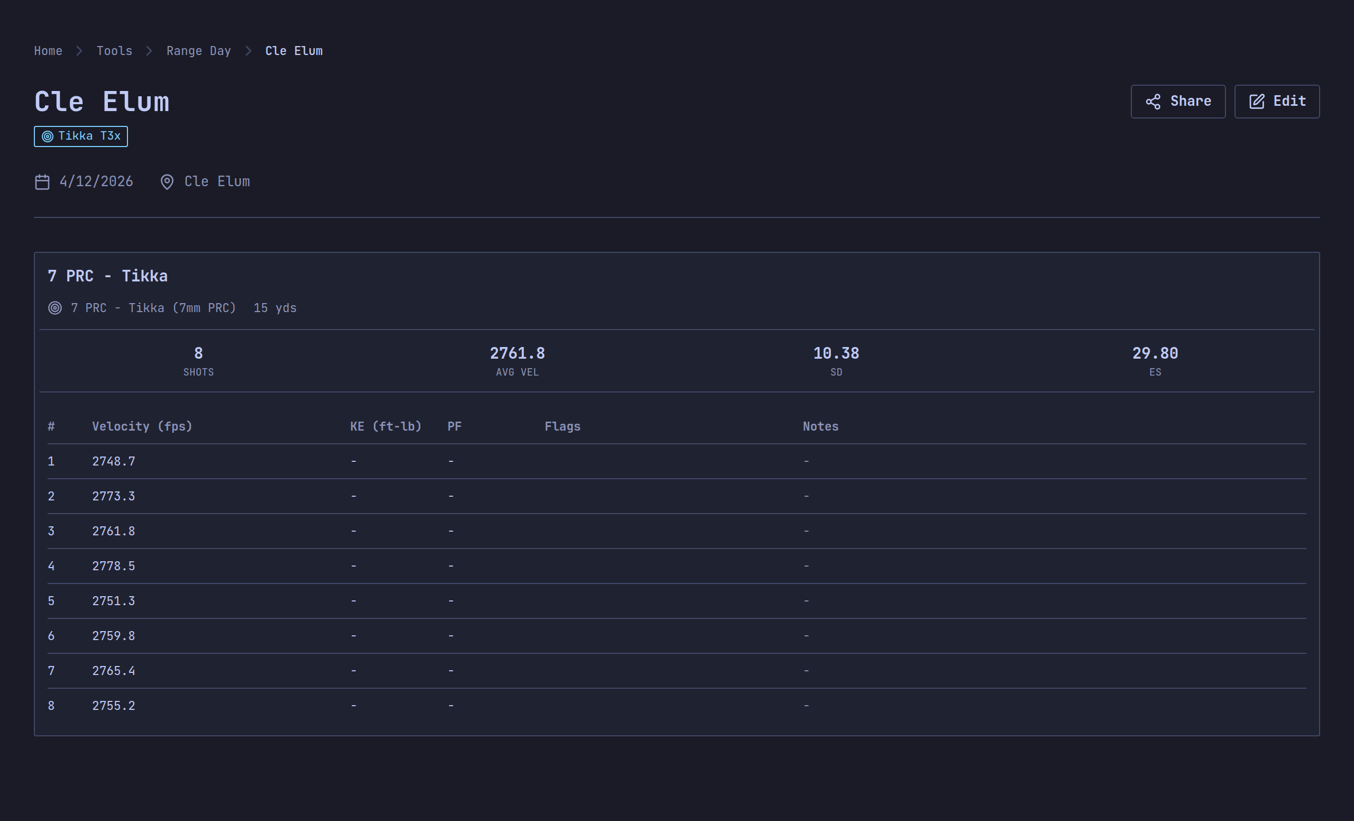Click the Cle Elum breadcrumb text
This screenshot has width=1354, height=821.
(x=294, y=51)
